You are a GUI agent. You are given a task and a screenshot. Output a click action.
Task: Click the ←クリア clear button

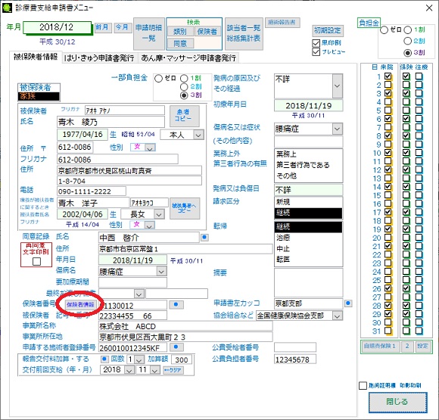173,370
